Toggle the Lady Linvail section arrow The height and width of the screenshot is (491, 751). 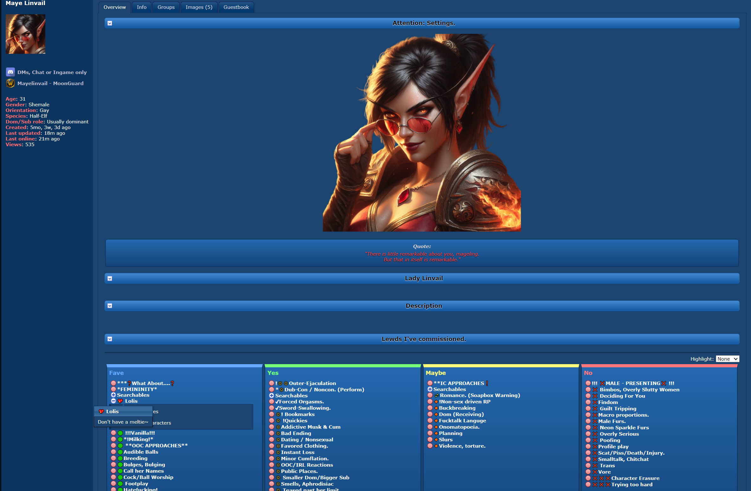110,278
